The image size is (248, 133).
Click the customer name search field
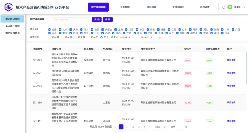pyautogui.click(x=71, y=20)
